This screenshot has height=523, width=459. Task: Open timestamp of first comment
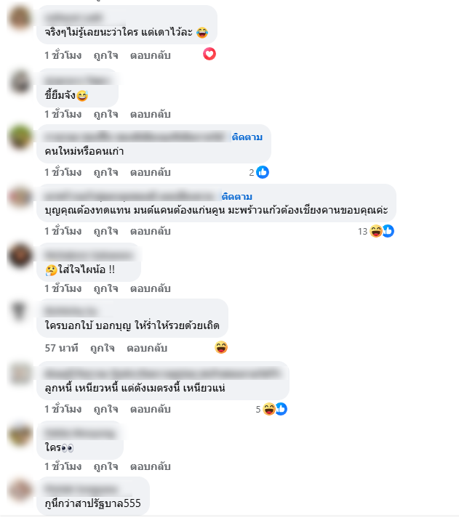pos(63,55)
